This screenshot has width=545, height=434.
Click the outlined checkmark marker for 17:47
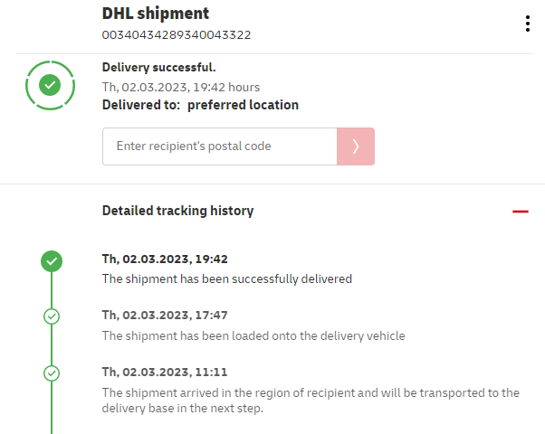point(52,316)
